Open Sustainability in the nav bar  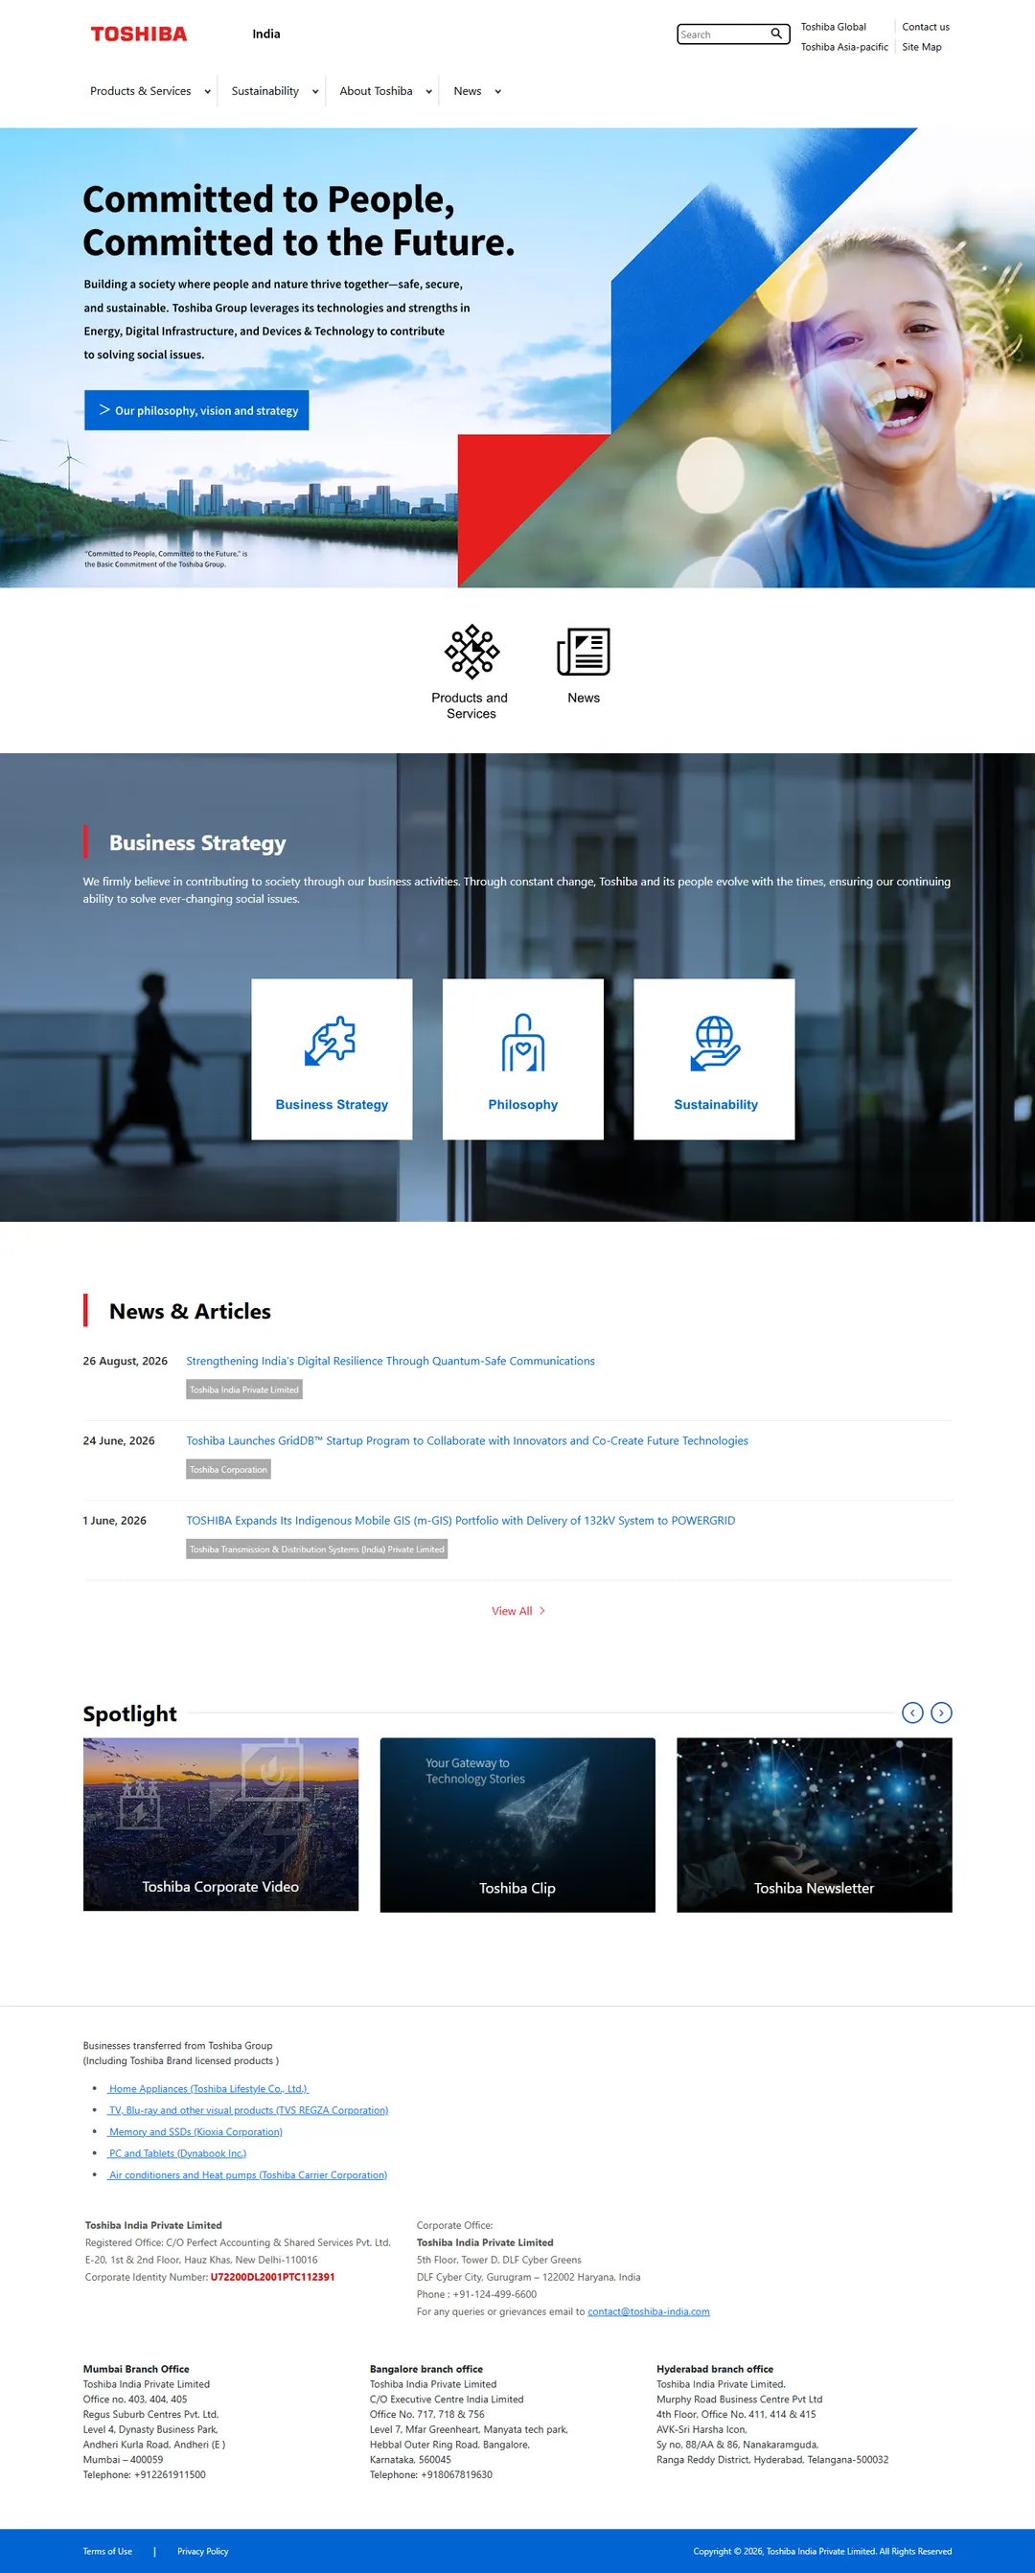click(265, 91)
